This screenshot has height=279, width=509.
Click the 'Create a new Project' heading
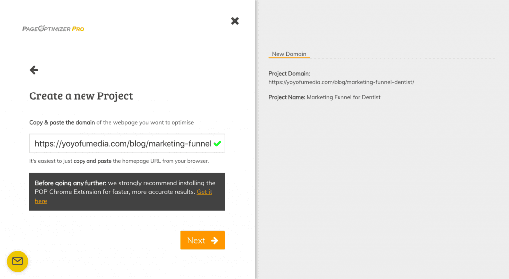click(81, 96)
